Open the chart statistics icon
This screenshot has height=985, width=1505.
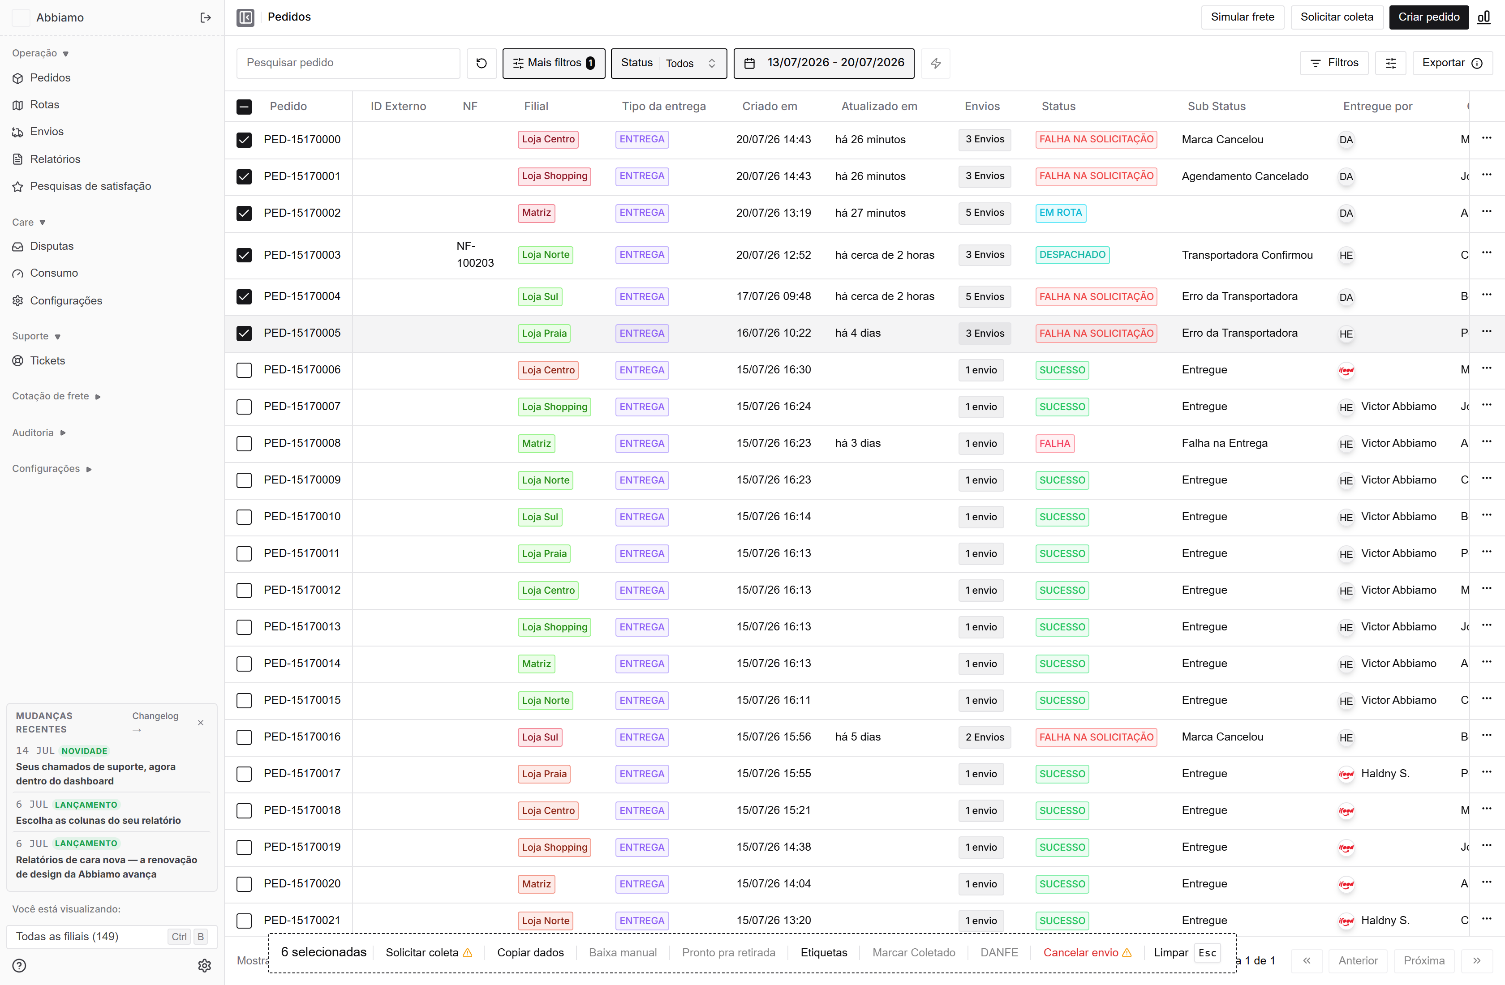1483,17
